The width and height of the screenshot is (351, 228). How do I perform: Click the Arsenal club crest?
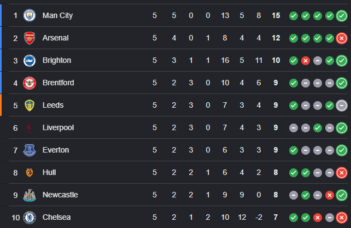tap(30, 38)
